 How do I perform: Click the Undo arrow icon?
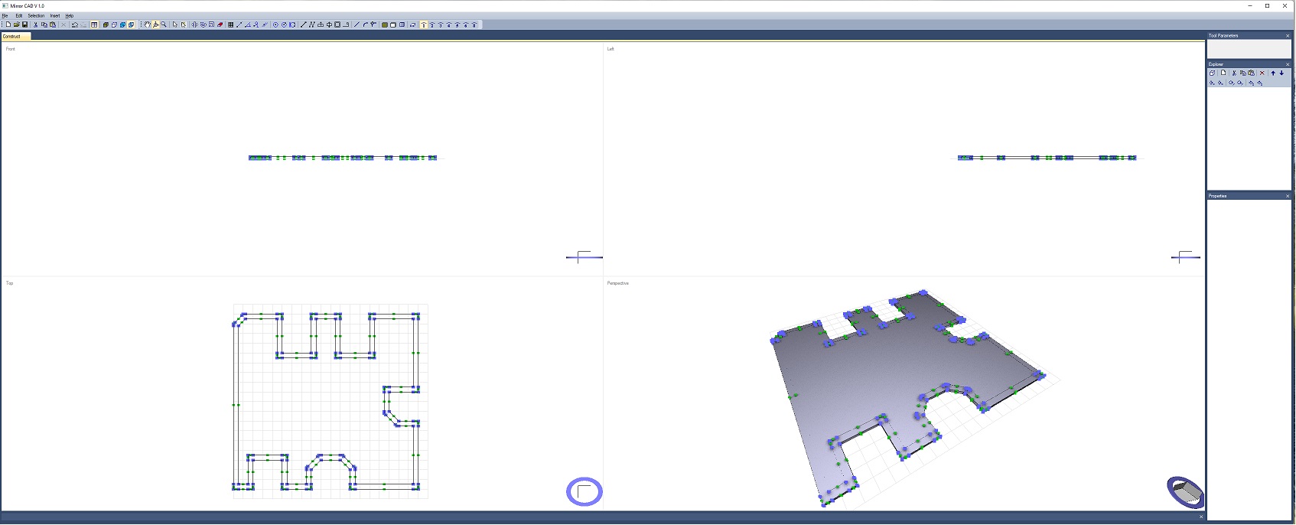75,24
